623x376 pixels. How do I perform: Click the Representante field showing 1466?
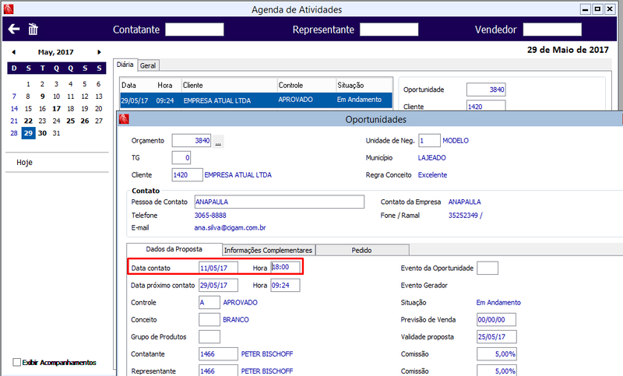click(x=219, y=371)
